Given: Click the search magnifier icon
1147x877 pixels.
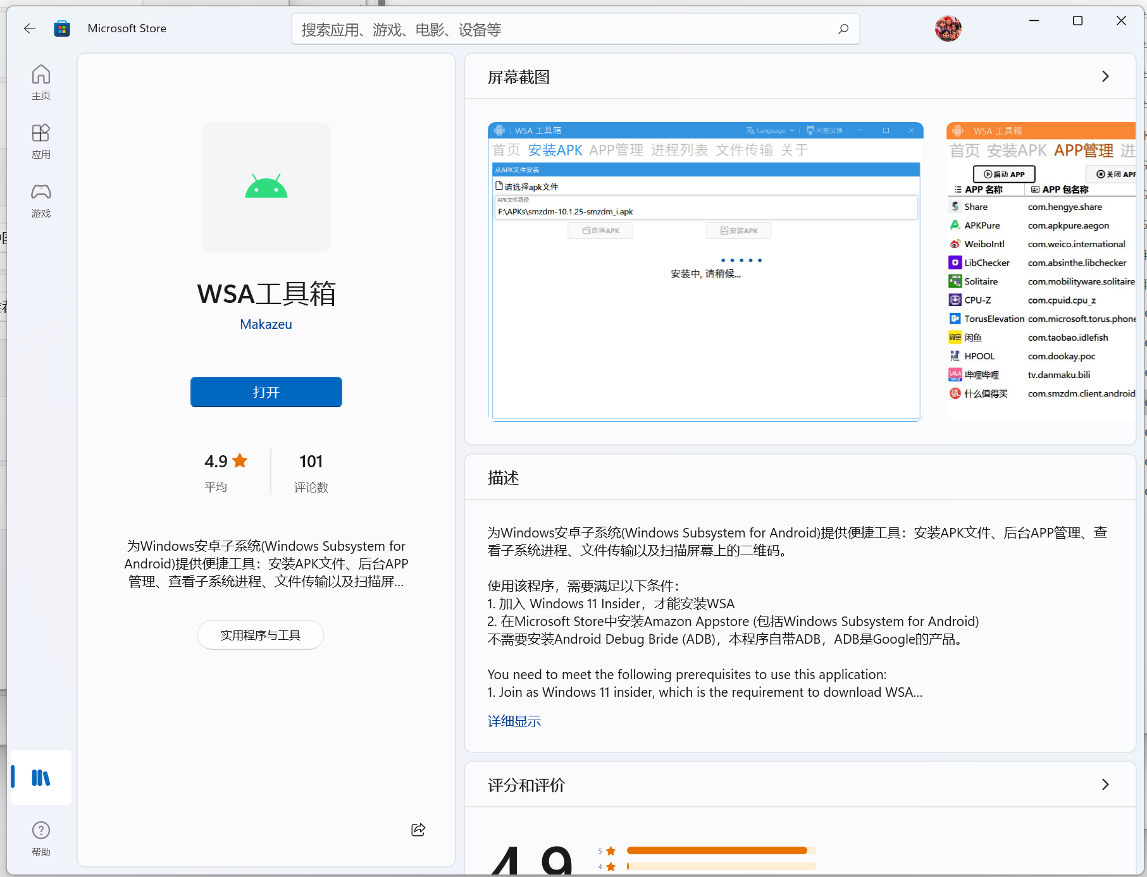Looking at the screenshot, I should pyautogui.click(x=843, y=29).
